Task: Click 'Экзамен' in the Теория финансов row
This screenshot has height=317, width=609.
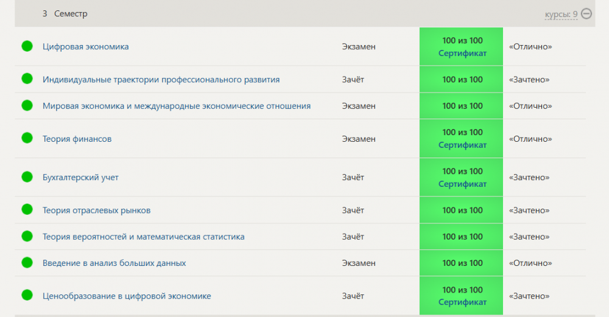Action: tap(359, 139)
